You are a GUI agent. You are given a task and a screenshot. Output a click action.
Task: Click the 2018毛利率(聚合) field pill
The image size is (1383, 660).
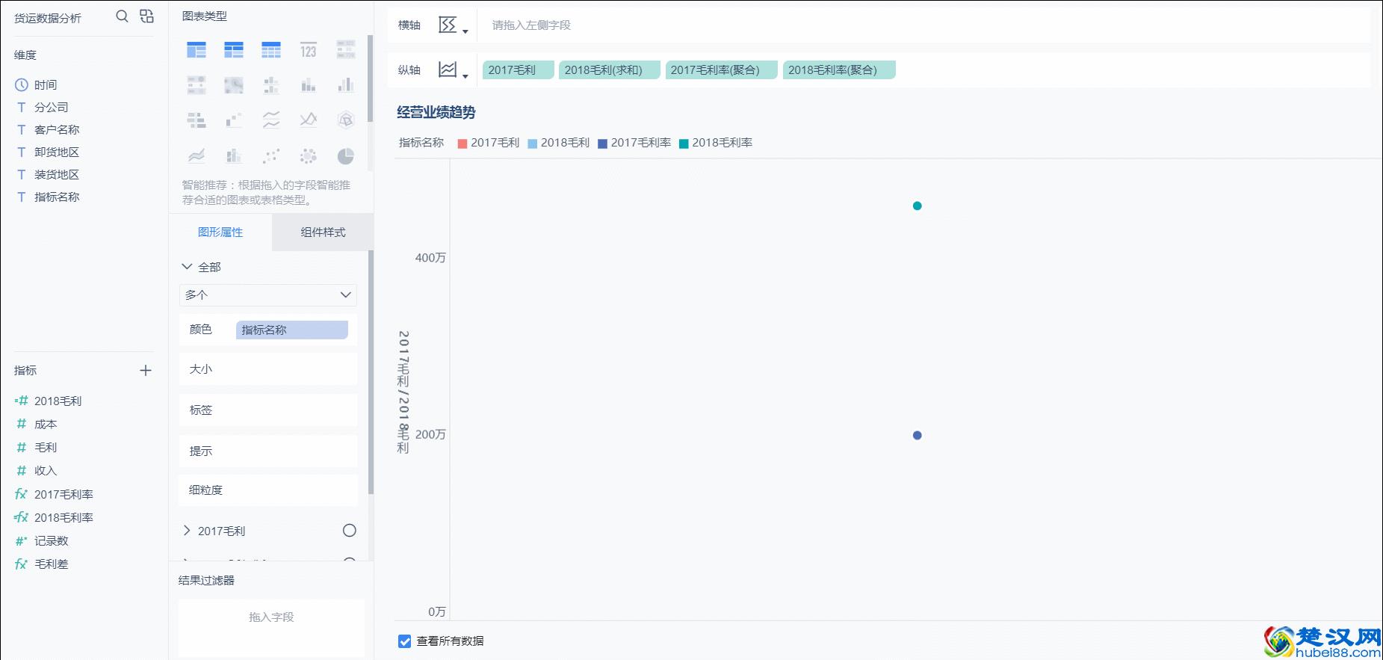click(838, 70)
